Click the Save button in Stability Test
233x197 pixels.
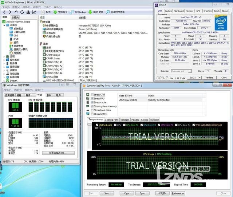pos(142,193)
